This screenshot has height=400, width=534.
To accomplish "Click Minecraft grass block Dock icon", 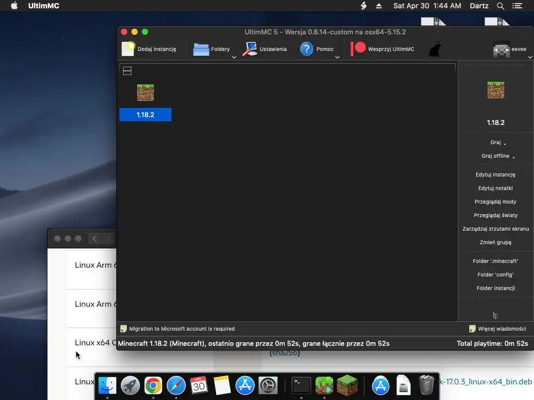I will click(x=347, y=386).
